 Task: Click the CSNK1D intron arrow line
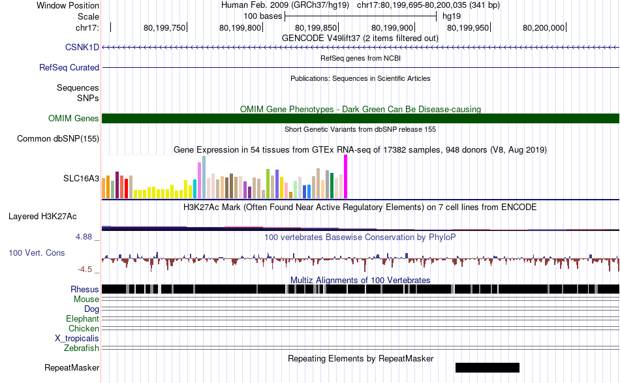click(x=360, y=48)
